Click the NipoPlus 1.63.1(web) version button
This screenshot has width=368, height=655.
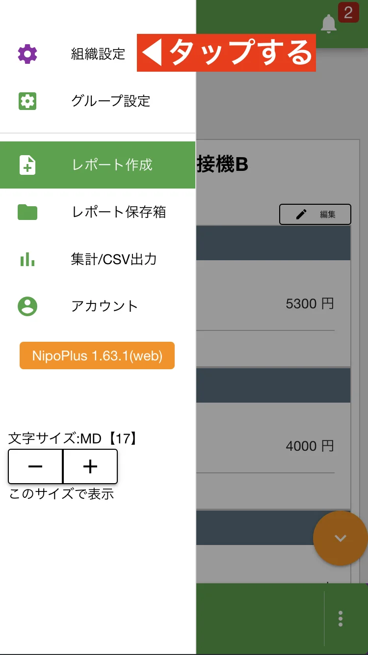point(97,355)
